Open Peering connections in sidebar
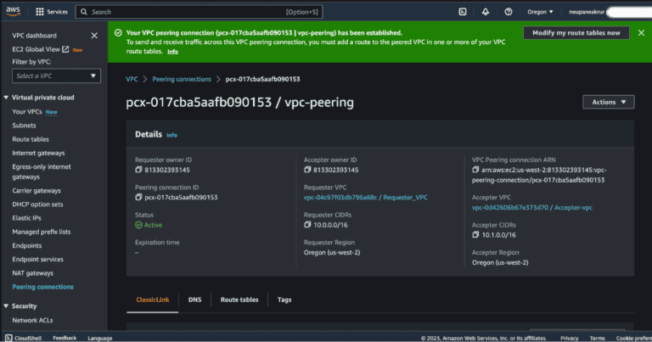 point(42,287)
